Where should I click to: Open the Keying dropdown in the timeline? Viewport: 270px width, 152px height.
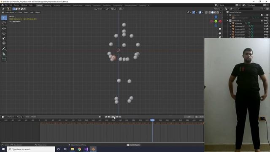21,117
